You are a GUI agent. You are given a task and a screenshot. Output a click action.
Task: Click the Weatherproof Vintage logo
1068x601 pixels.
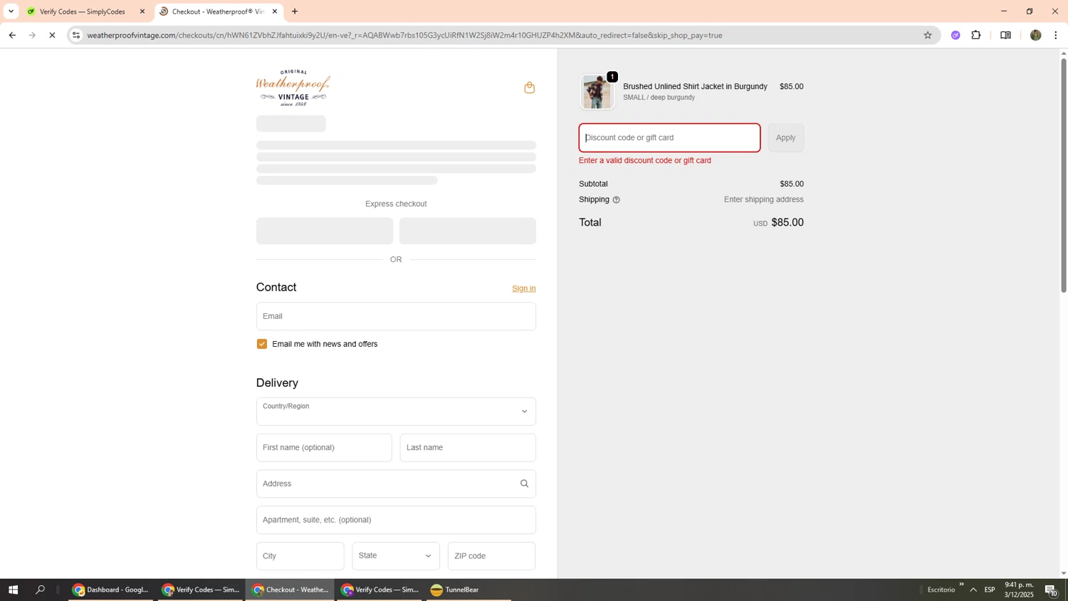click(293, 88)
